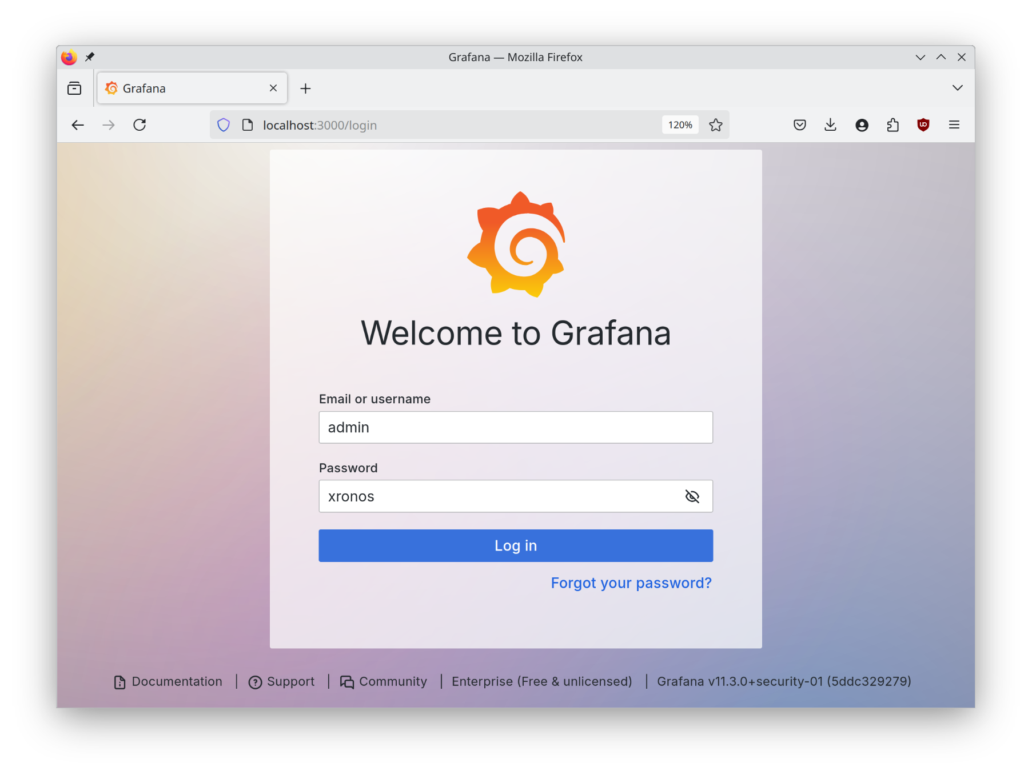Reset the 120% zoom indicator
This screenshot has width=1032, height=775.
click(x=680, y=125)
